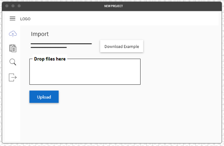The height and width of the screenshot is (146, 224).
Task: Open the hamburger menu
Action: (12, 18)
